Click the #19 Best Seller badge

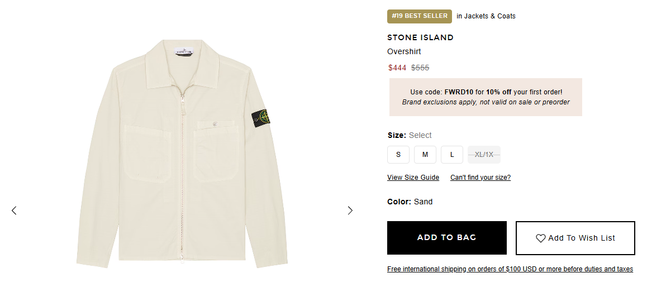point(420,16)
